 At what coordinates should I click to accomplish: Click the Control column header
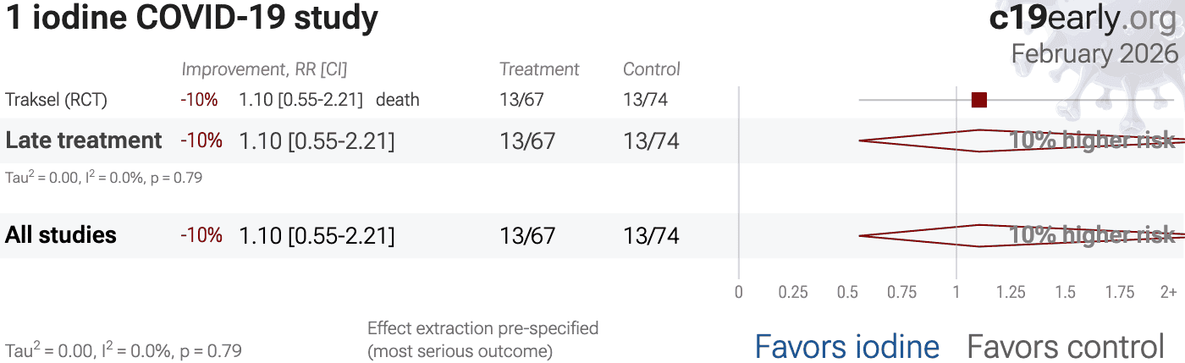[652, 69]
